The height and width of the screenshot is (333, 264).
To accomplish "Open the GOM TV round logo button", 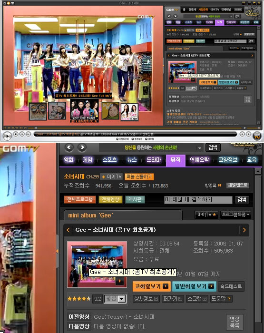I will pos(257,136).
